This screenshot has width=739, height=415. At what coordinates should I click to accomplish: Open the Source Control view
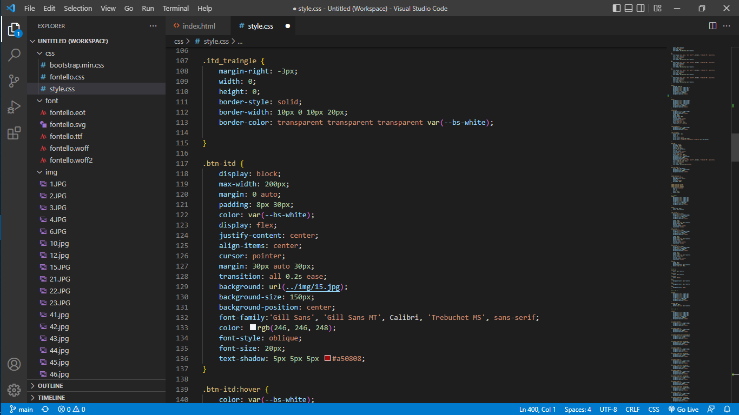14,81
